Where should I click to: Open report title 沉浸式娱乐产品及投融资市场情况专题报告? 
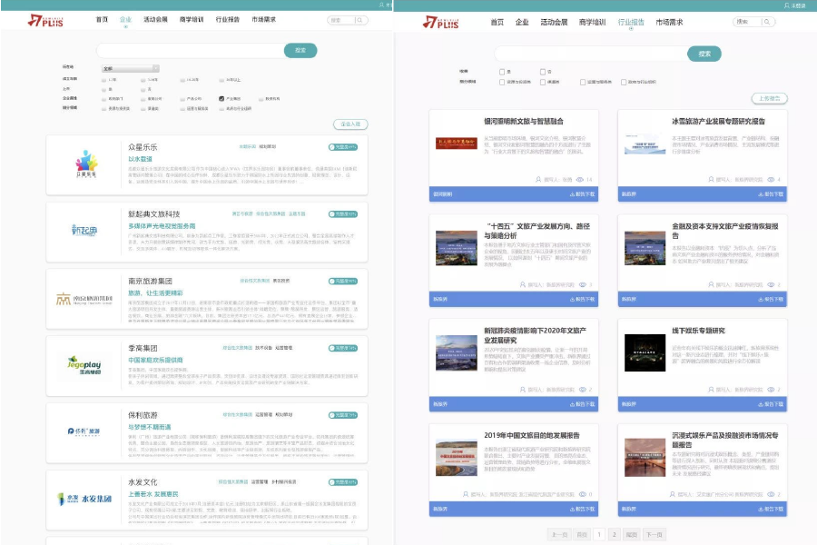(x=724, y=440)
